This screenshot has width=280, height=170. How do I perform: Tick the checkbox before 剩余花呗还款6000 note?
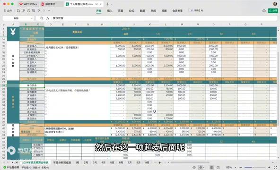[45, 128]
